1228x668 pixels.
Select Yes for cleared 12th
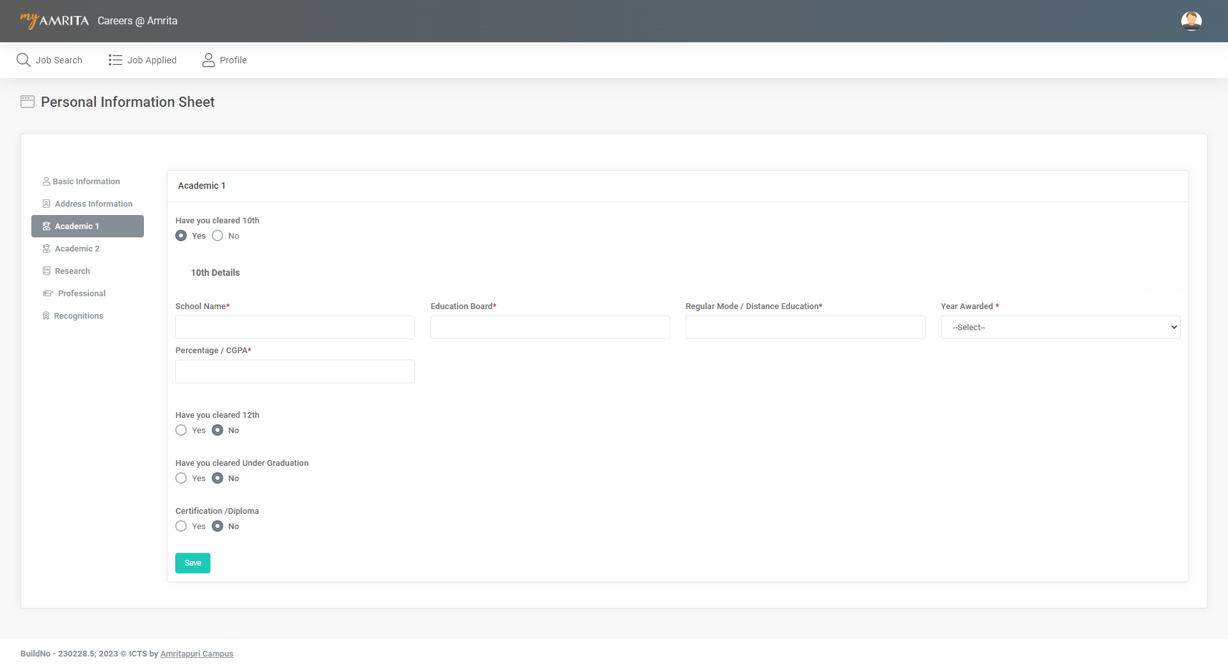181,431
